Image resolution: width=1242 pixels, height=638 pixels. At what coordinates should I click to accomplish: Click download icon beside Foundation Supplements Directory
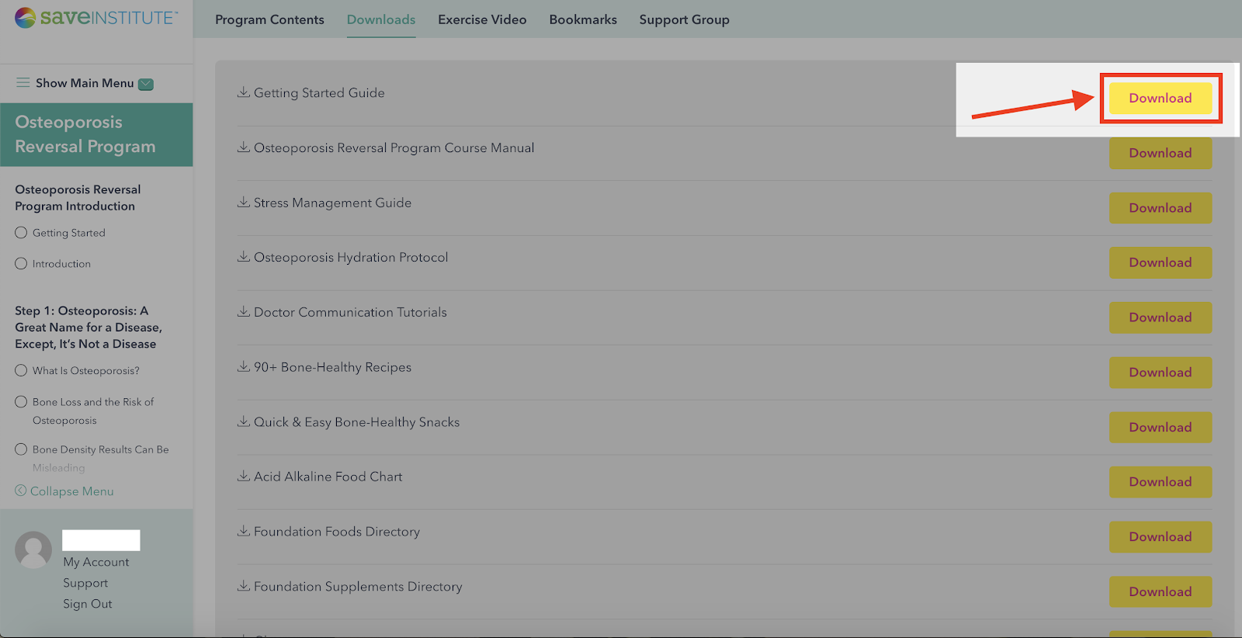[x=243, y=586]
